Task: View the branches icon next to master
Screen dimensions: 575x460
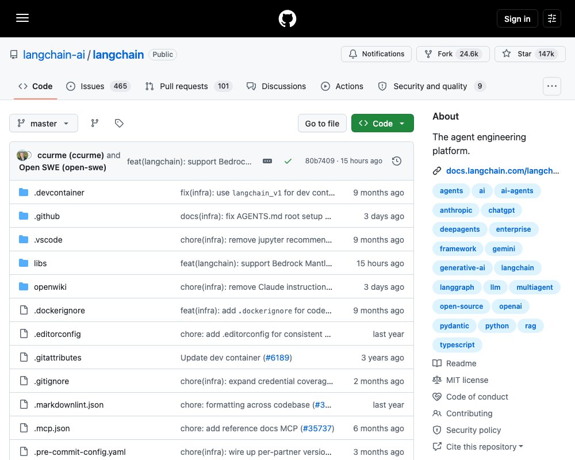Action: (x=95, y=123)
